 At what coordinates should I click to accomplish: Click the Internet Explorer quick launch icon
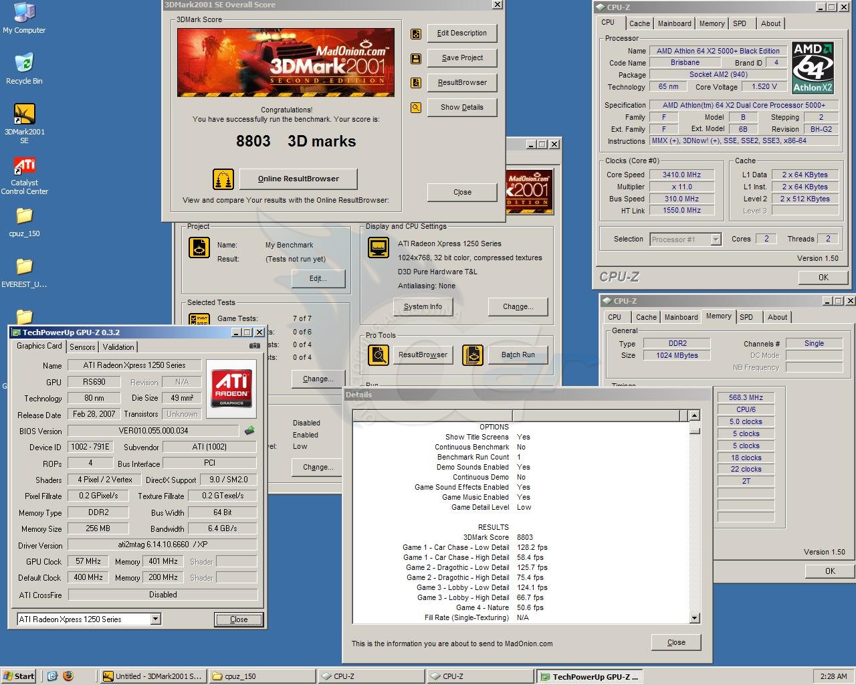[52, 676]
